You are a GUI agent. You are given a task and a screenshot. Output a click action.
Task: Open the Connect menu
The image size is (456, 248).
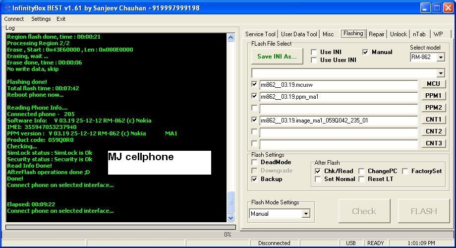click(14, 19)
